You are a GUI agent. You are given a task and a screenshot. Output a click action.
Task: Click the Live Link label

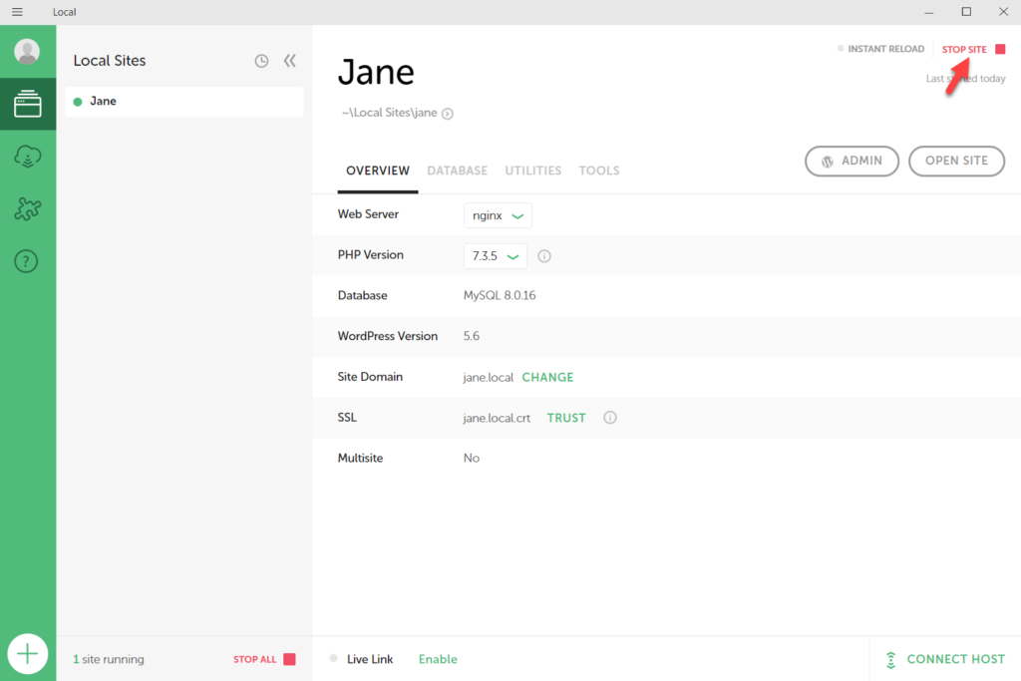tap(370, 659)
